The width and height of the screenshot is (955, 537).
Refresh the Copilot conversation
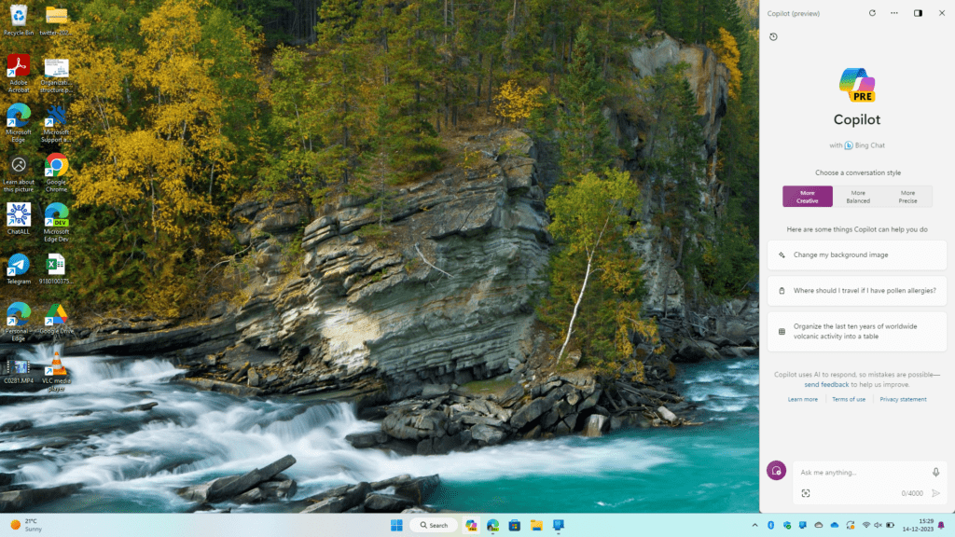coord(872,13)
